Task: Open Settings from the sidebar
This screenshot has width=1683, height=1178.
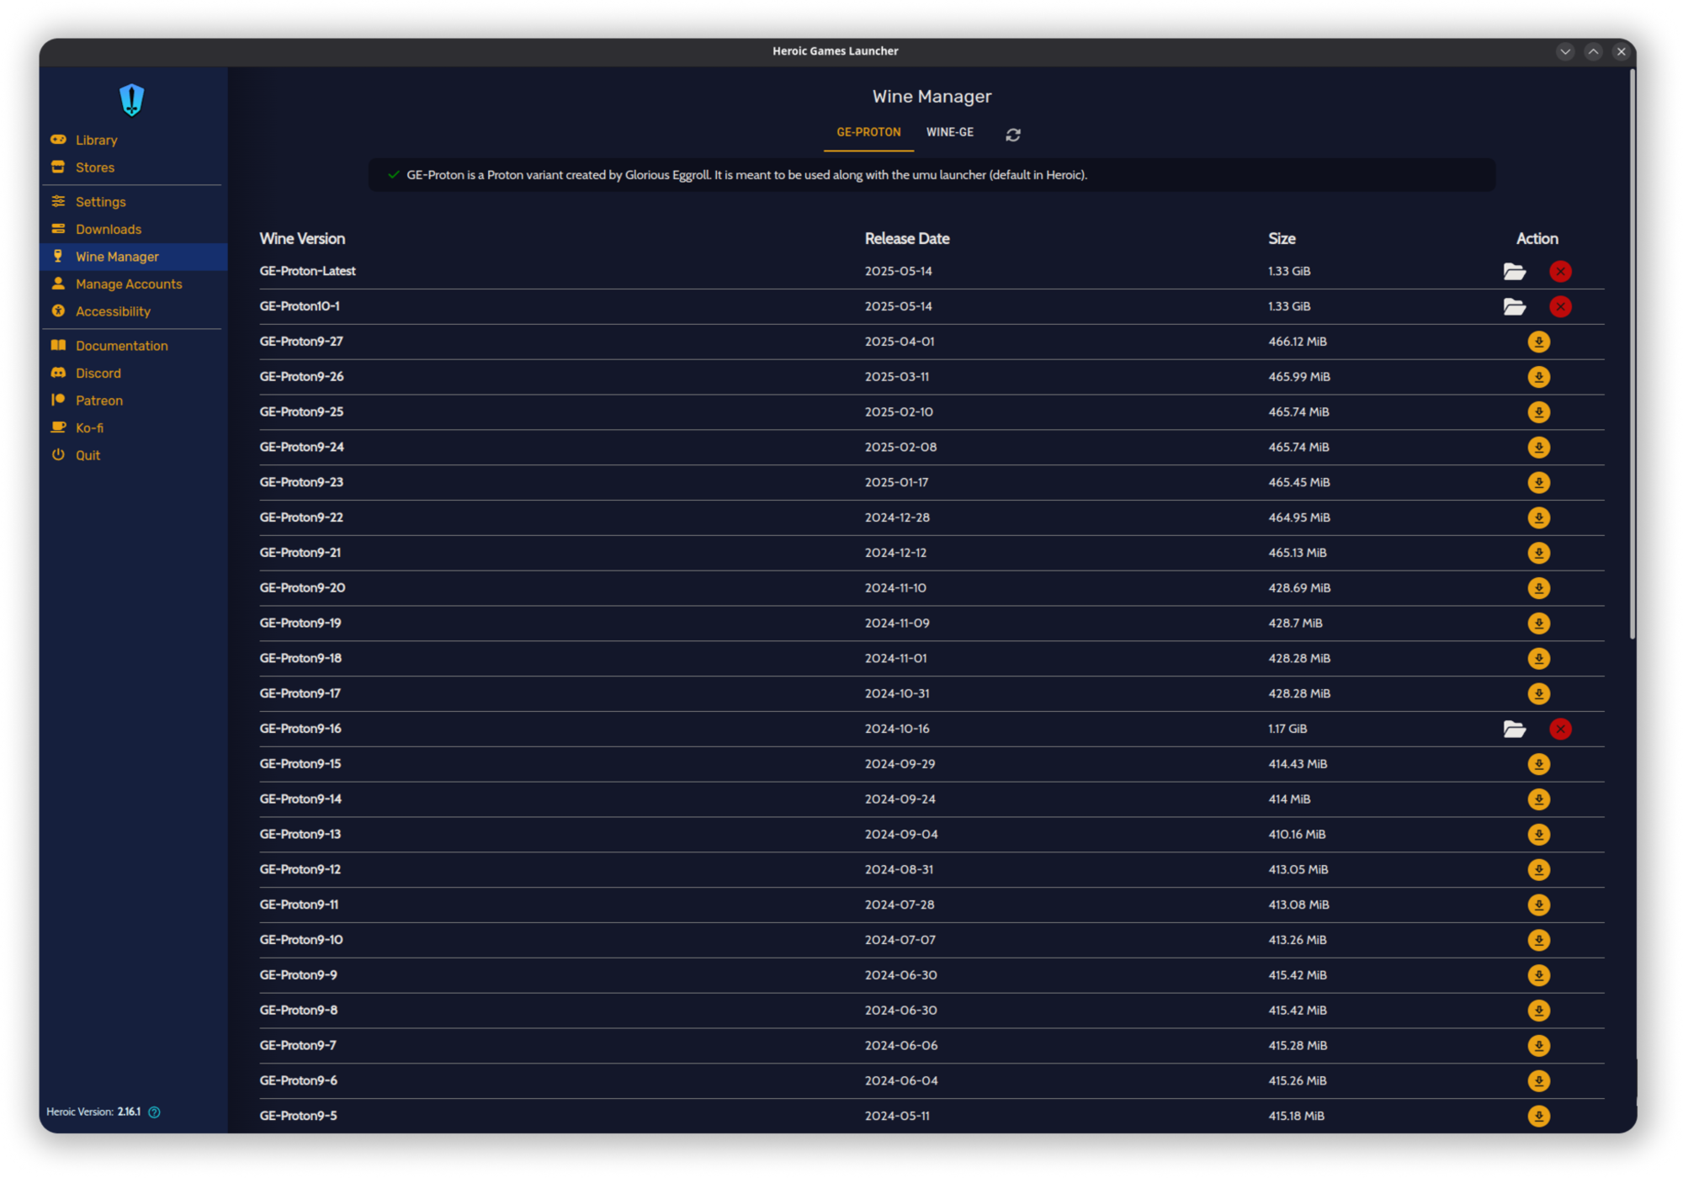Action: [x=133, y=202]
